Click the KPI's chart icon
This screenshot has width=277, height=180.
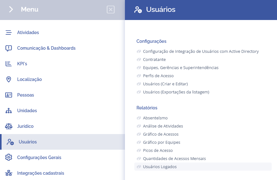(8, 64)
